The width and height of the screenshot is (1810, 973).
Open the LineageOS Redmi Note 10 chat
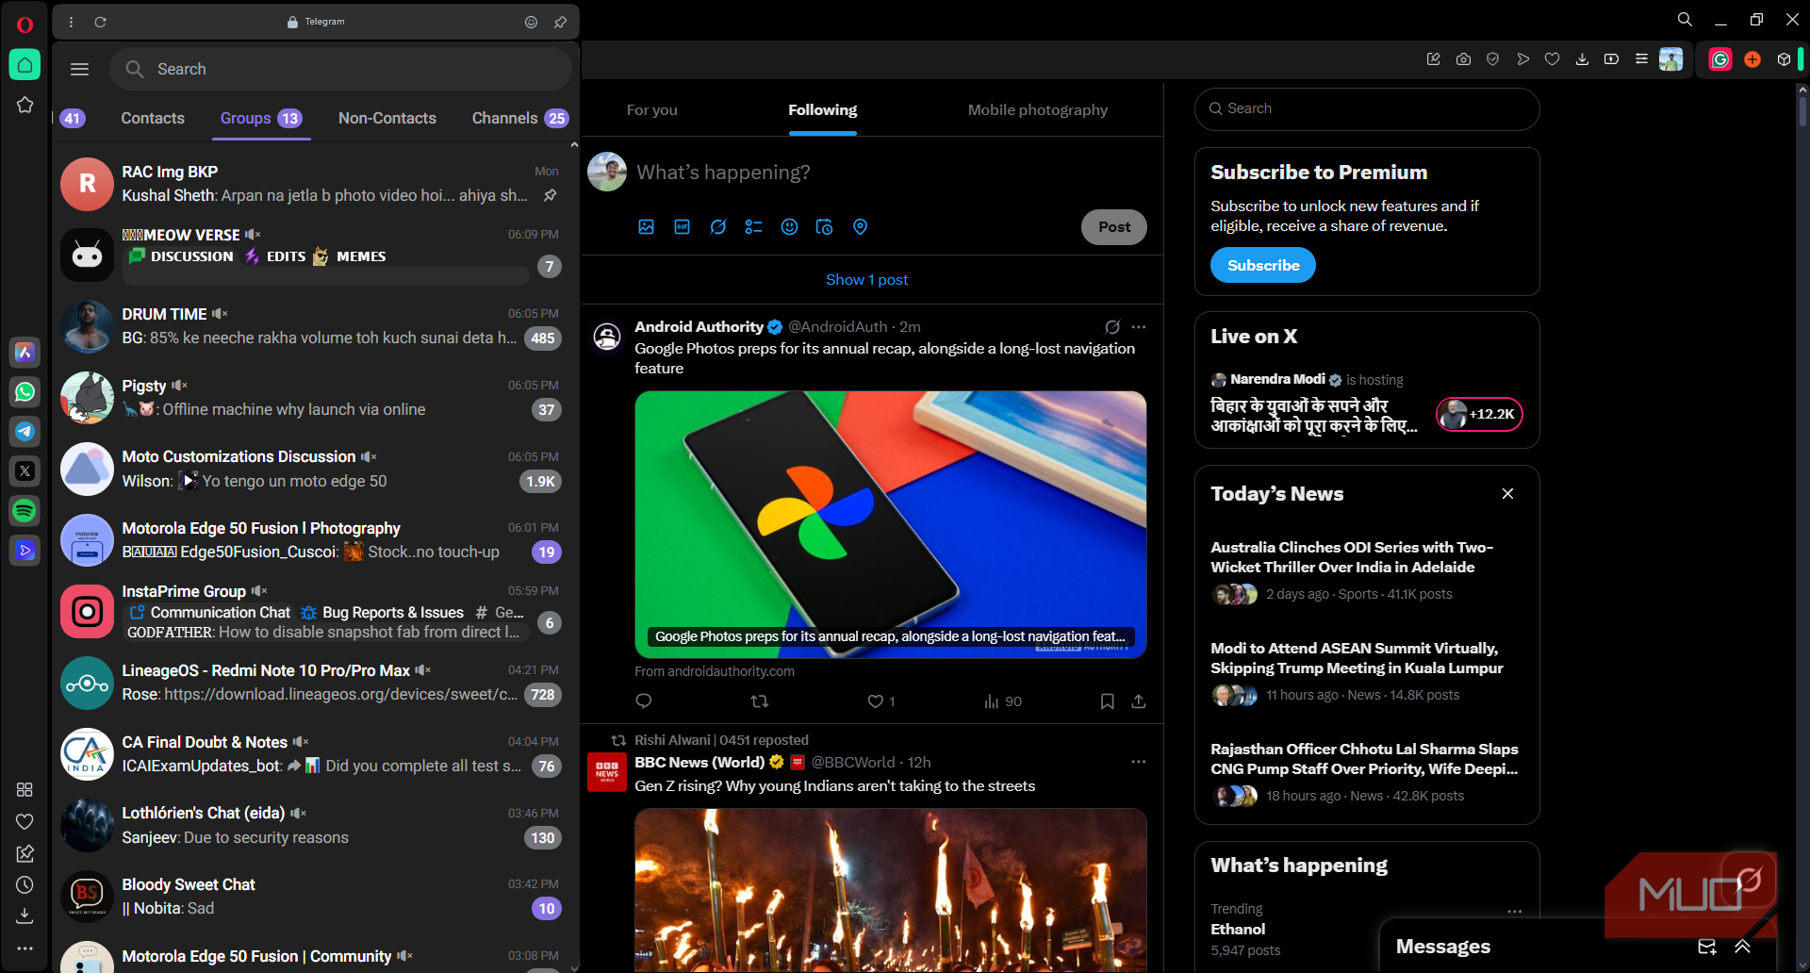pyautogui.click(x=315, y=683)
